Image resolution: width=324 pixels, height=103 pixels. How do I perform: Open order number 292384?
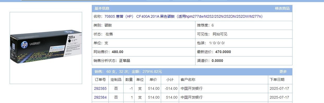click(x=100, y=98)
